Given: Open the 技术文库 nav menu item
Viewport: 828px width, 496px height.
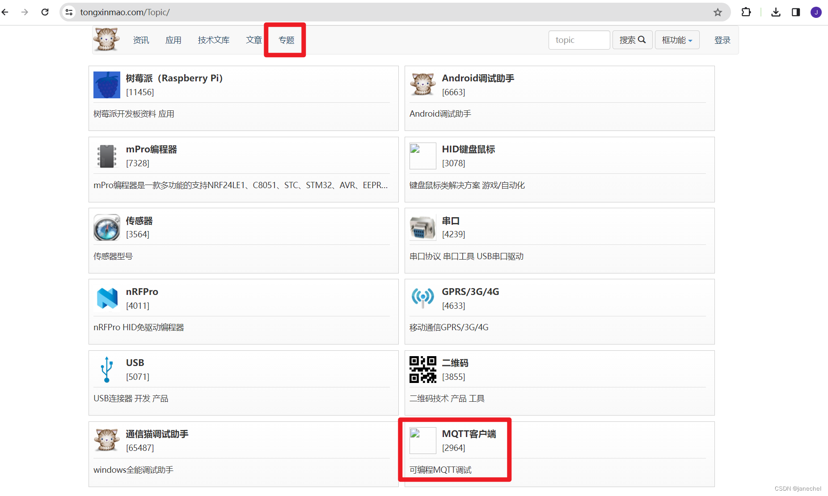Looking at the screenshot, I should coord(214,40).
